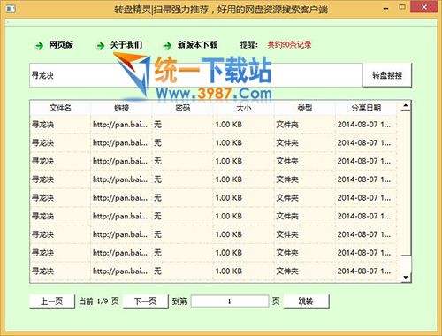This screenshot has height=336, width=442.
Task: Click the results list scroll-down arrow
Action: [406, 277]
